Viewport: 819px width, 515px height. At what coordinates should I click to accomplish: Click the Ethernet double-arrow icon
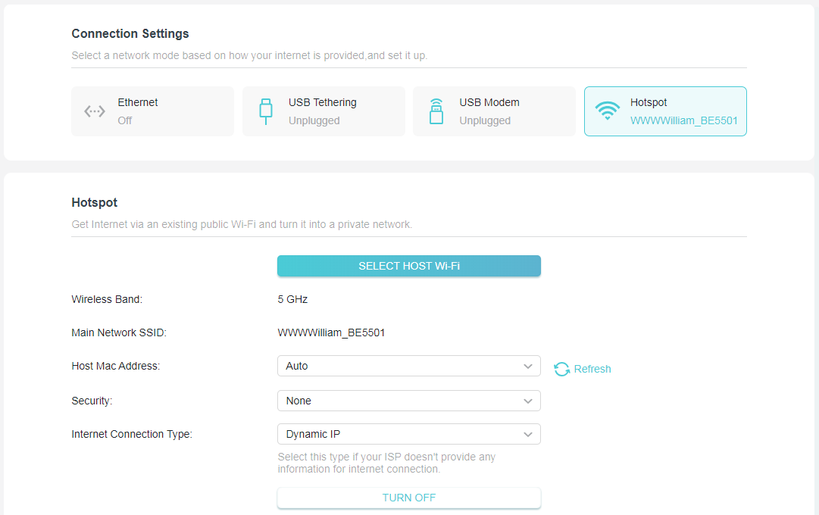coord(95,111)
